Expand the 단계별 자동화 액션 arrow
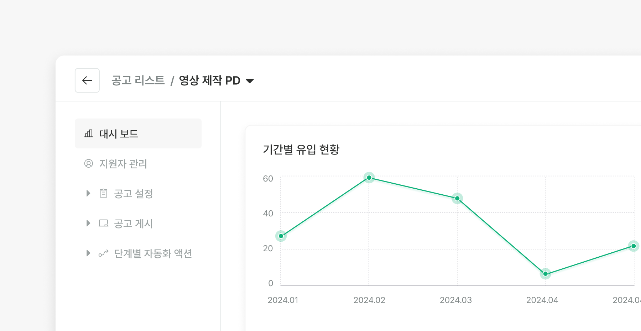This screenshot has width=641, height=331. (x=88, y=253)
